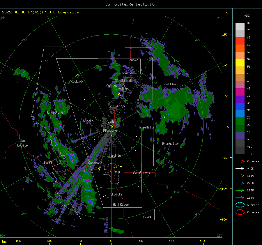This screenshot has height=245, width=262.
Task: Click the HighRiver city label
Action: (121, 205)
